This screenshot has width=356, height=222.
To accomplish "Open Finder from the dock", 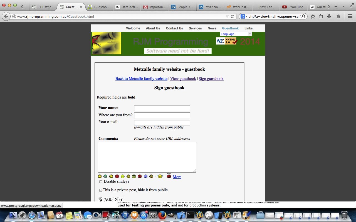I will (x=13, y=215).
